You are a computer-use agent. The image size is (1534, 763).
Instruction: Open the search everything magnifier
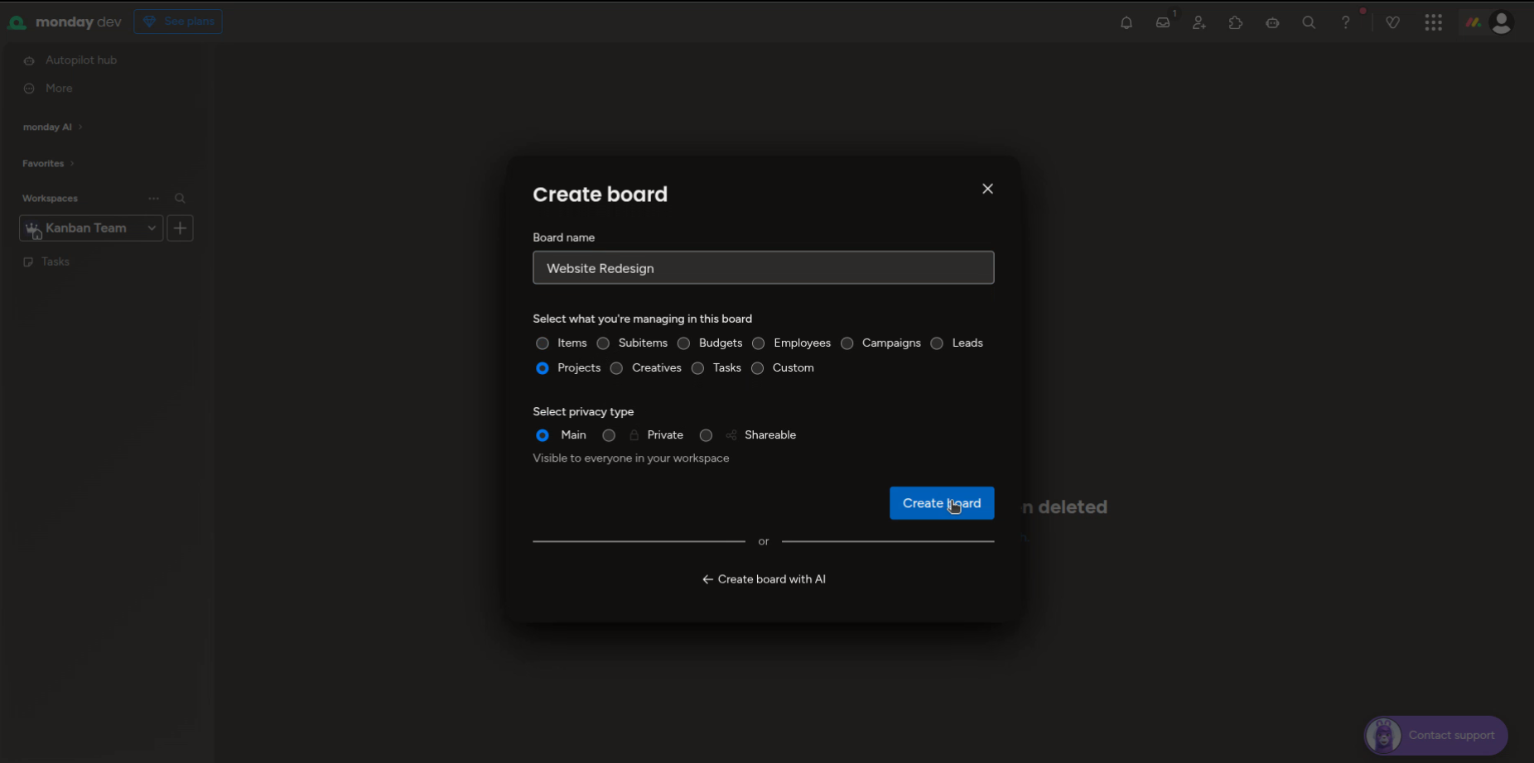tap(1309, 23)
